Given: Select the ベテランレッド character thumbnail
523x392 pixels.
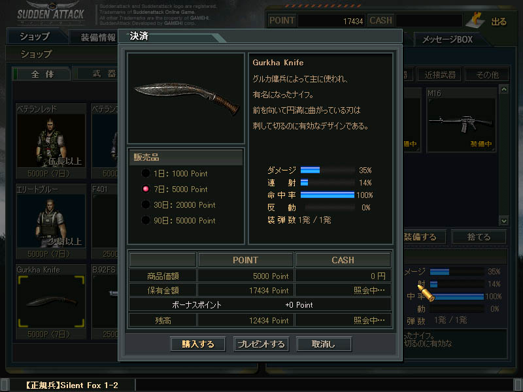Looking at the screenshot, I should (51, 140).
